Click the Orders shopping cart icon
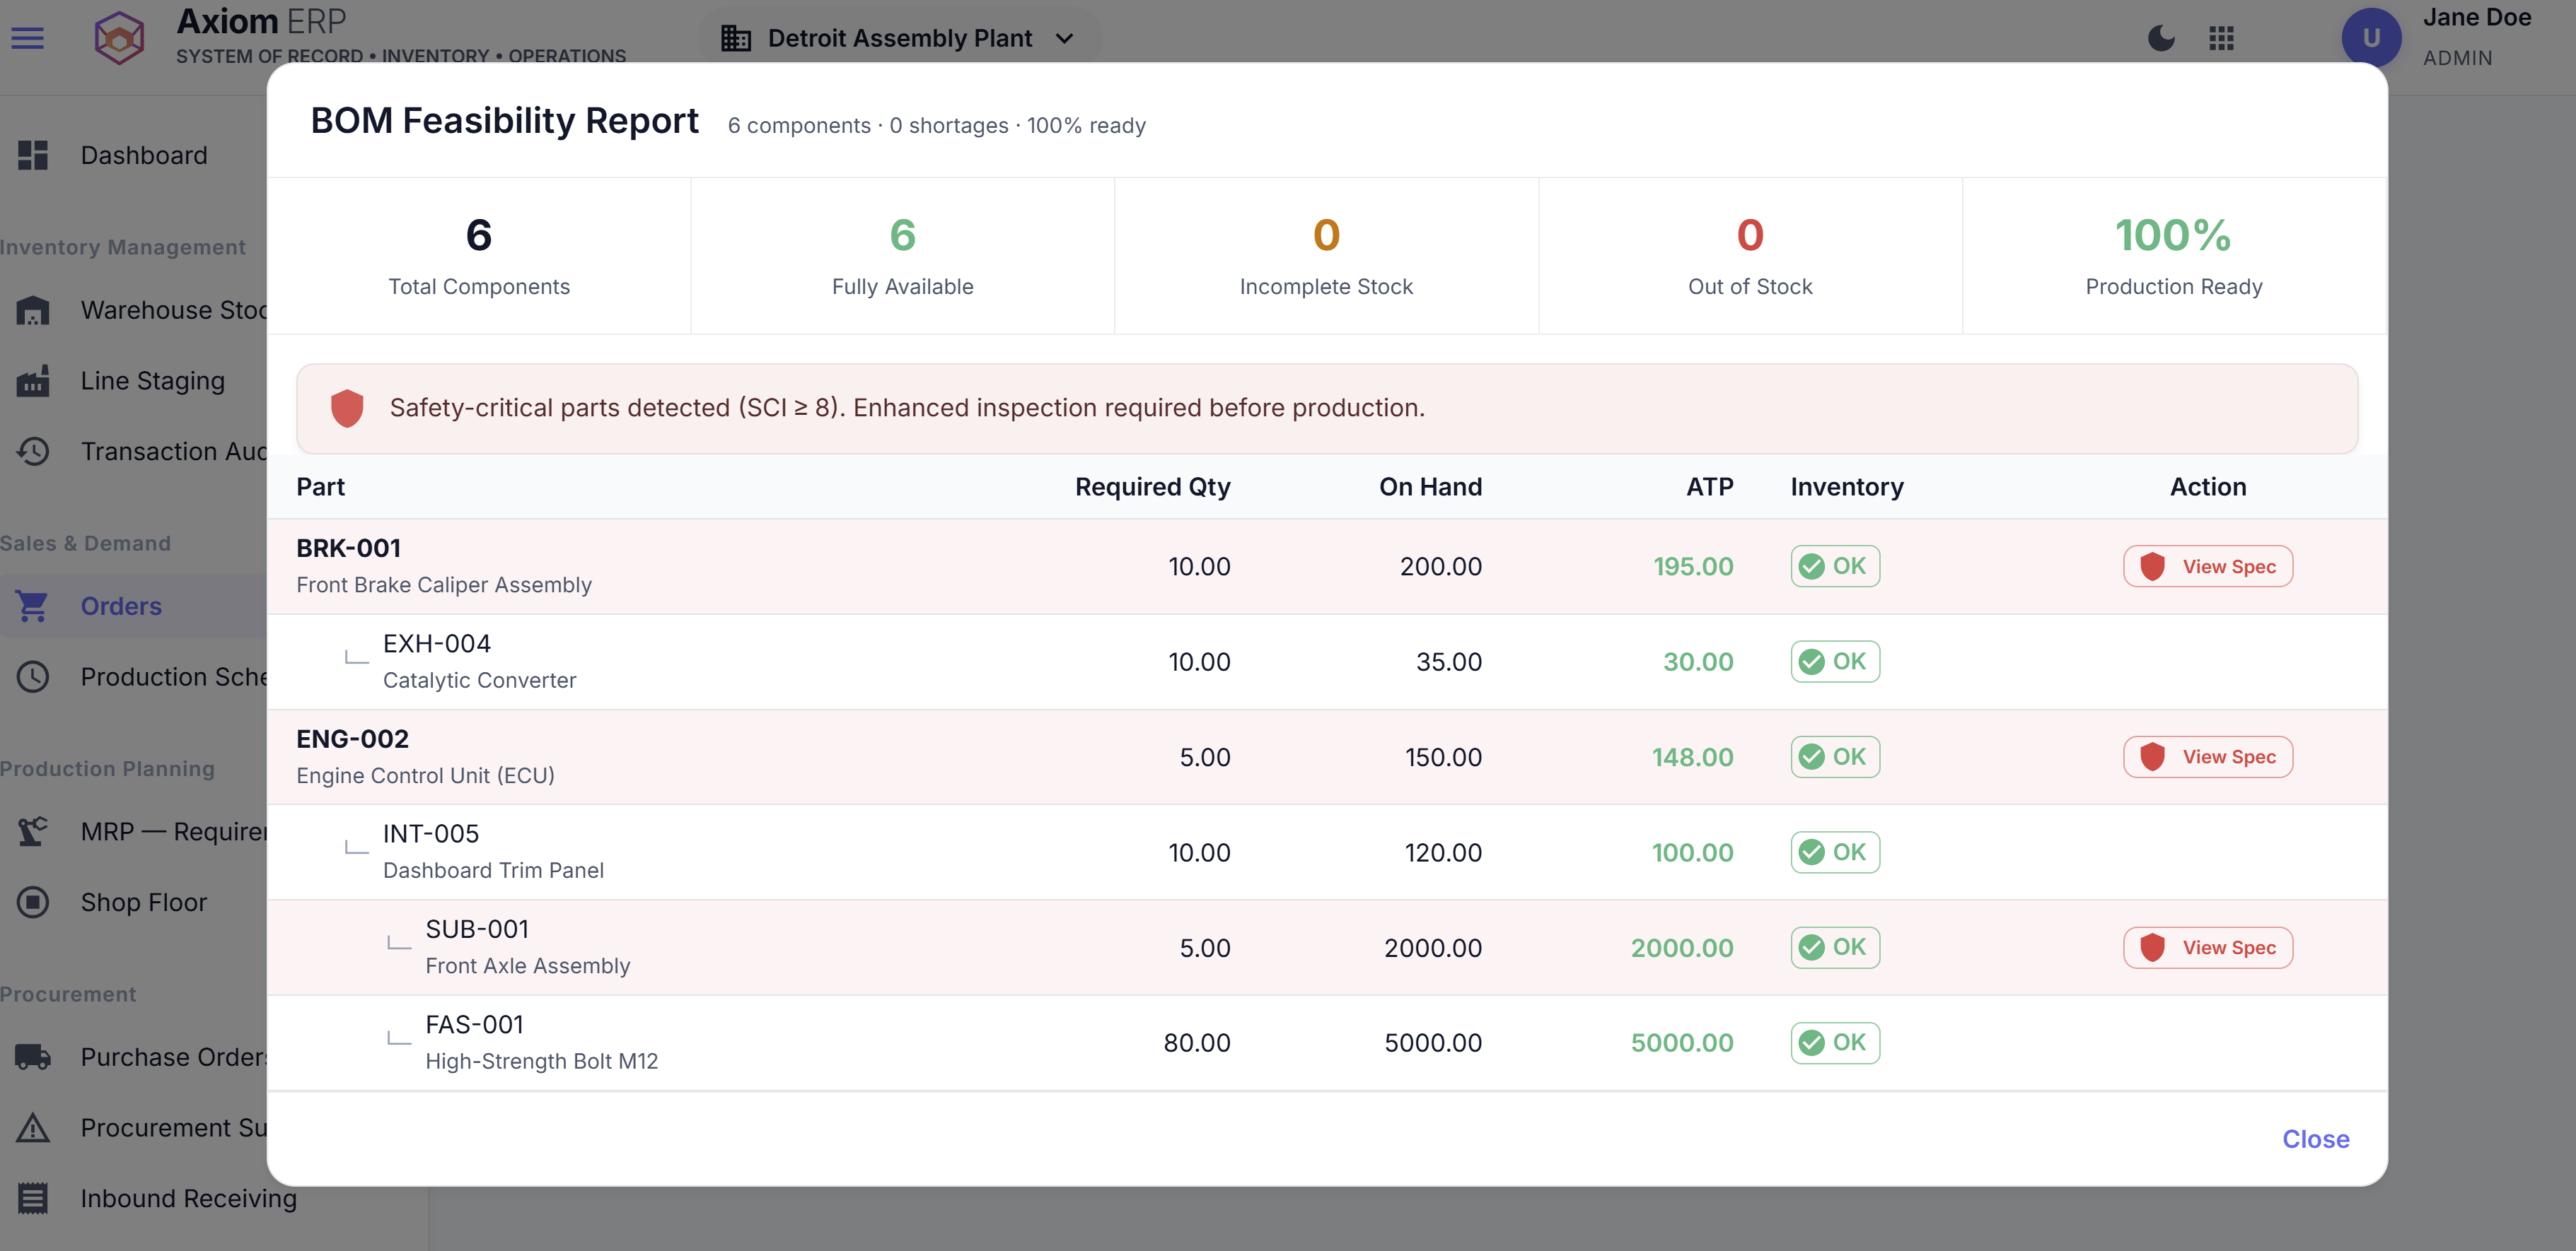Viewport: 2576px width, 1251px height. (x=33, y=606)
